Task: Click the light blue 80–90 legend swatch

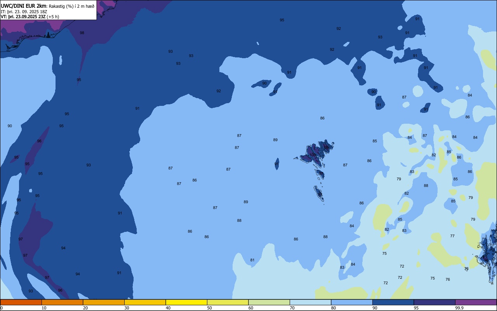Action: tap(352, 302)
